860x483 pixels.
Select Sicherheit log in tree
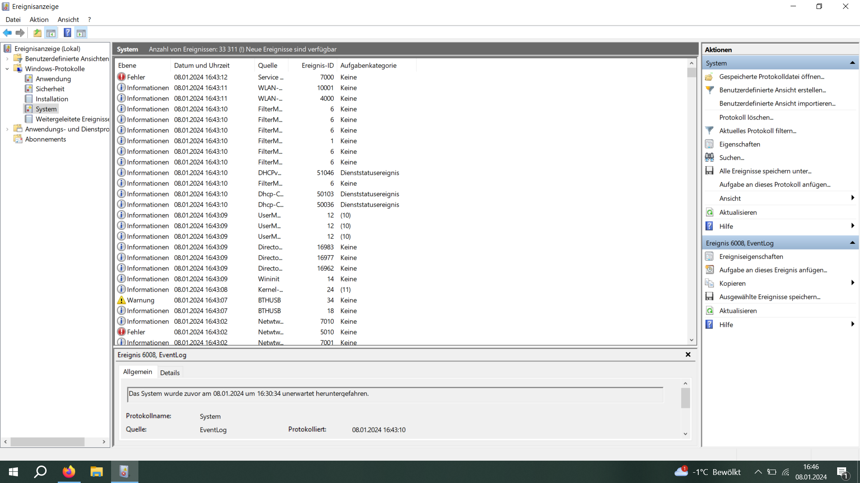(50, 89)
